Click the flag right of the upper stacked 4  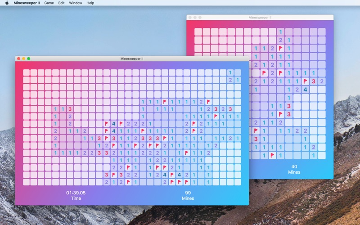pos(121,124)
